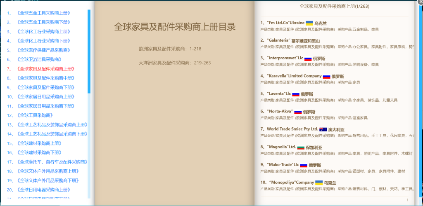423x206 pixels.
Task: Select 《全球医疗保健产品采购商》 from sidebar
Action: click(x=43, y=50)
